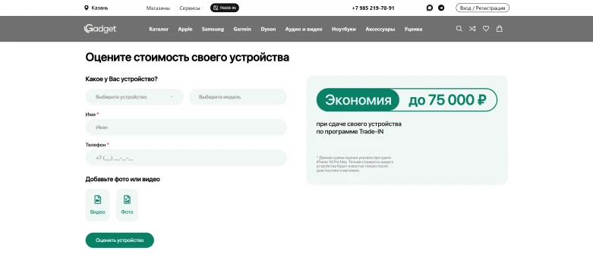Image resolution: width=593 pixels, height=273 pixels.
Task: Open the shopping bag cart icon
Action: tap(499, 29)
